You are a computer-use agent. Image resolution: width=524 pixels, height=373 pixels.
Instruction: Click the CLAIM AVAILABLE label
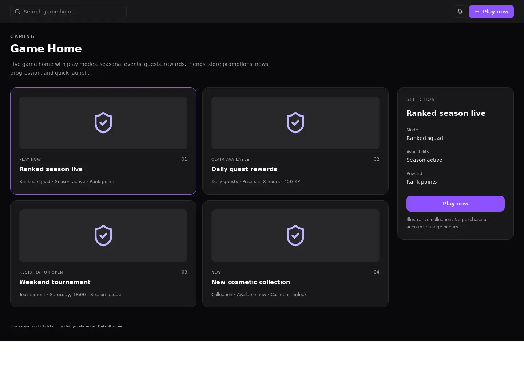(230, 160)
